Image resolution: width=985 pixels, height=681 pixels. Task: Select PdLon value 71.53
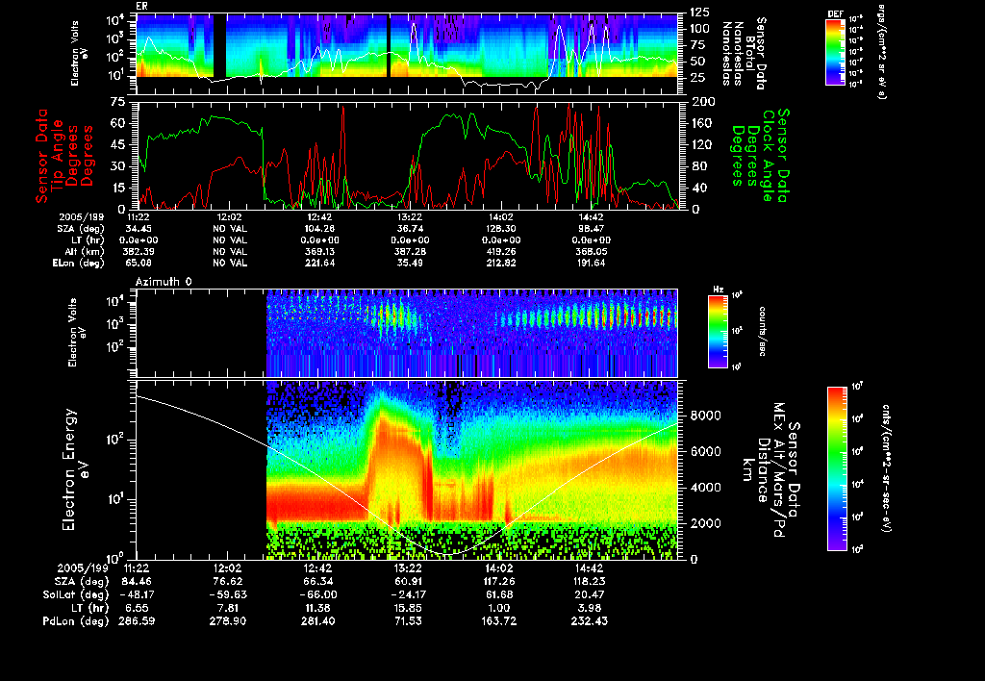[408, 621]
